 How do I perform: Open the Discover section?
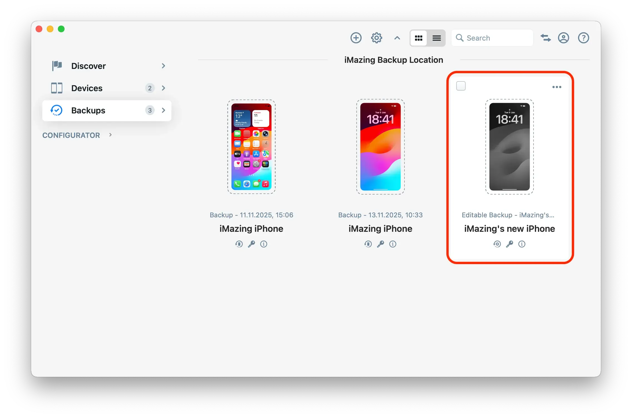88,66
